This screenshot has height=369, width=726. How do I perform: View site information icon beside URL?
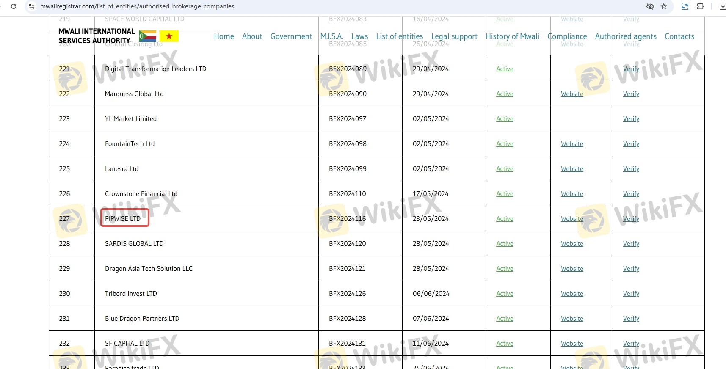32,6
